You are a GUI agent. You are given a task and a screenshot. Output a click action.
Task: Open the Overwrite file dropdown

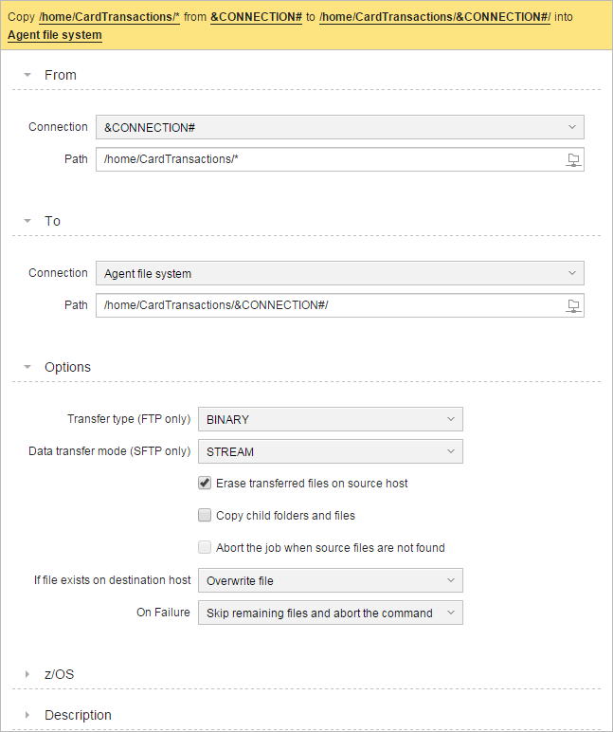point(330,580)
